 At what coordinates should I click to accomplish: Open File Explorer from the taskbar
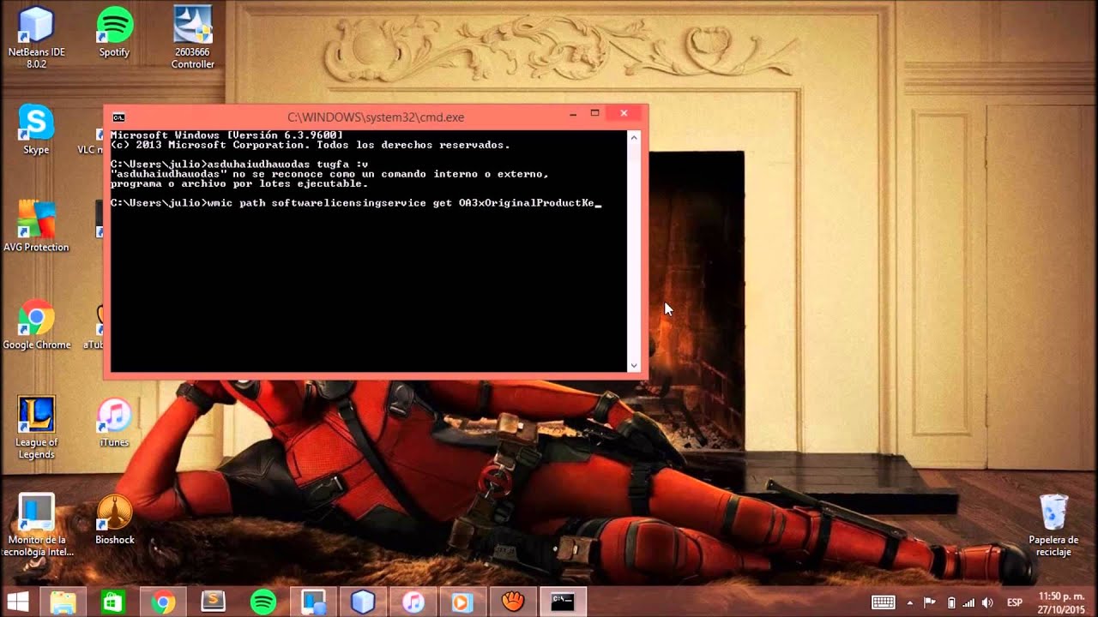click(x=63, y=602)
